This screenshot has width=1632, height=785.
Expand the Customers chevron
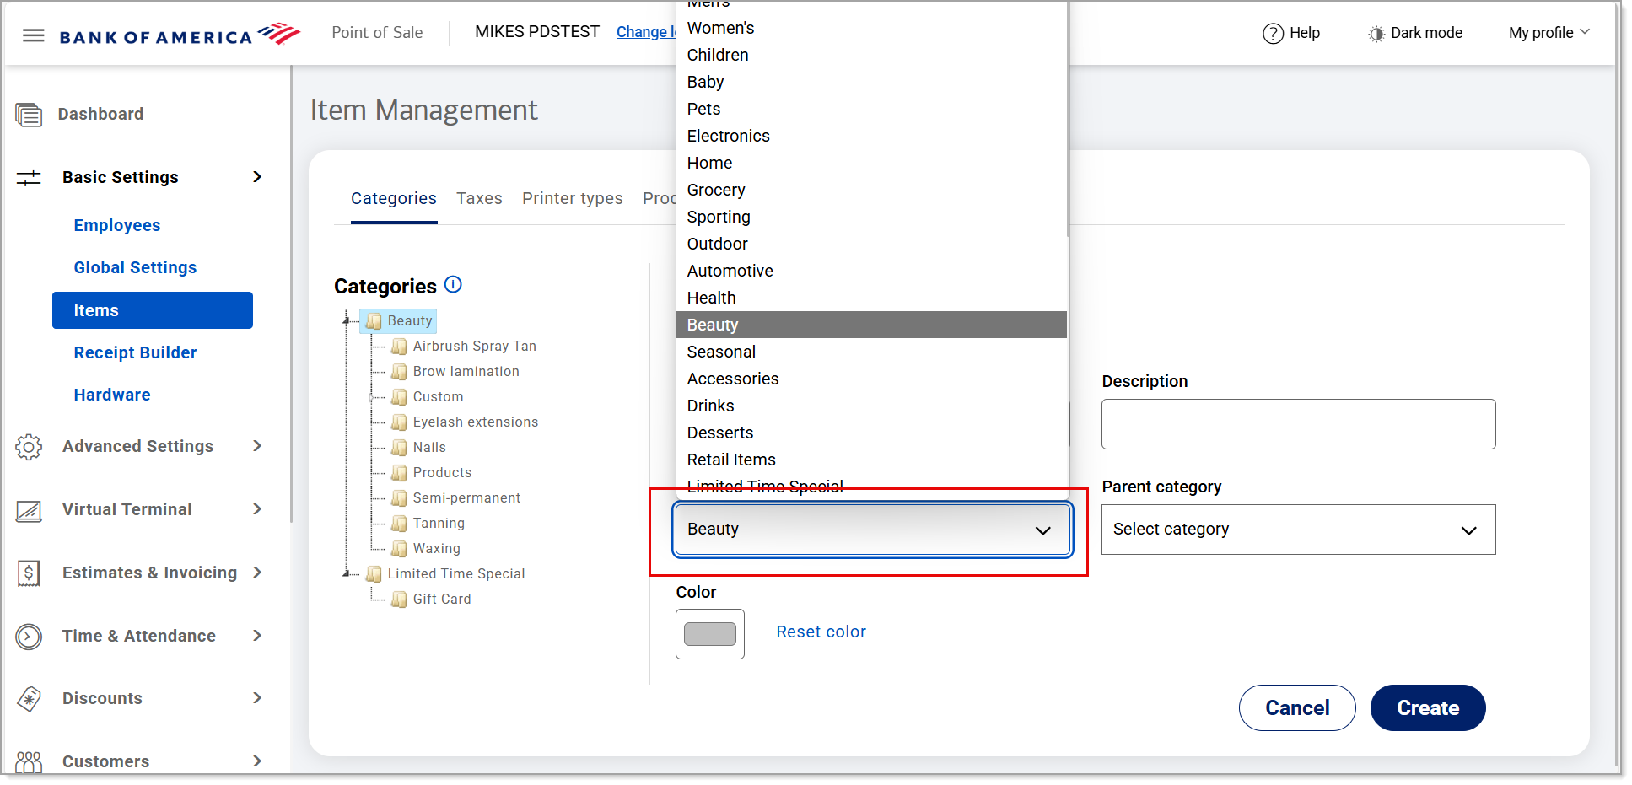[x=257, y=761]
